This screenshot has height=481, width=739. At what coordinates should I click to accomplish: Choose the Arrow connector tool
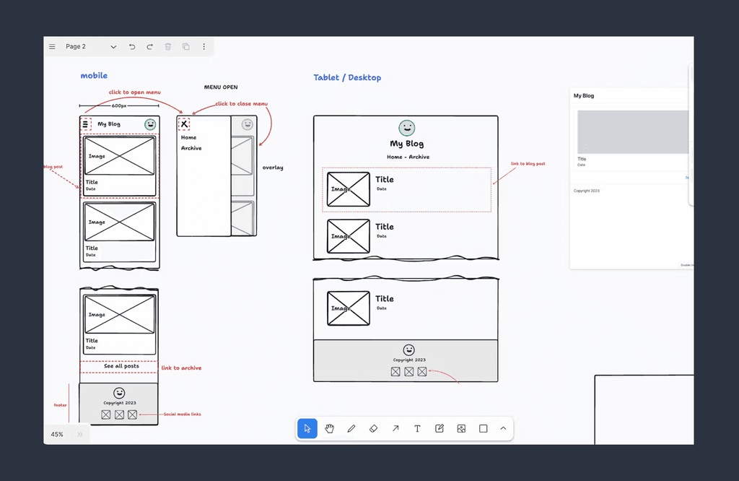pos(395,428)
